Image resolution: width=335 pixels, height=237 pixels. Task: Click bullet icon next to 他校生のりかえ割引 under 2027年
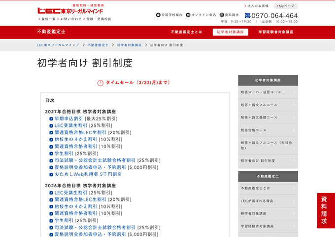click(51, 140)
